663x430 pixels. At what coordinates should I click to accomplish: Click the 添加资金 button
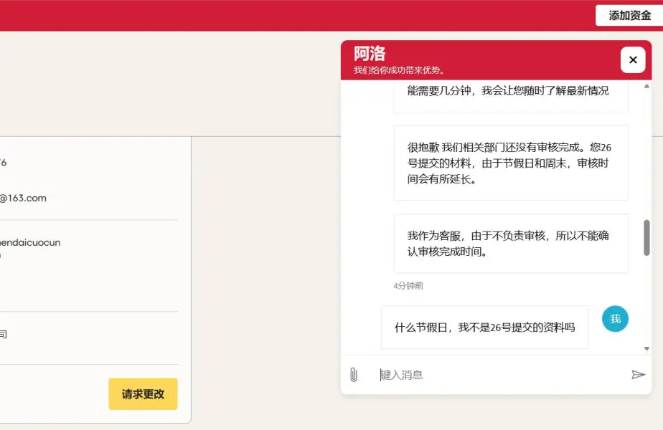click(x=629, y=16)
